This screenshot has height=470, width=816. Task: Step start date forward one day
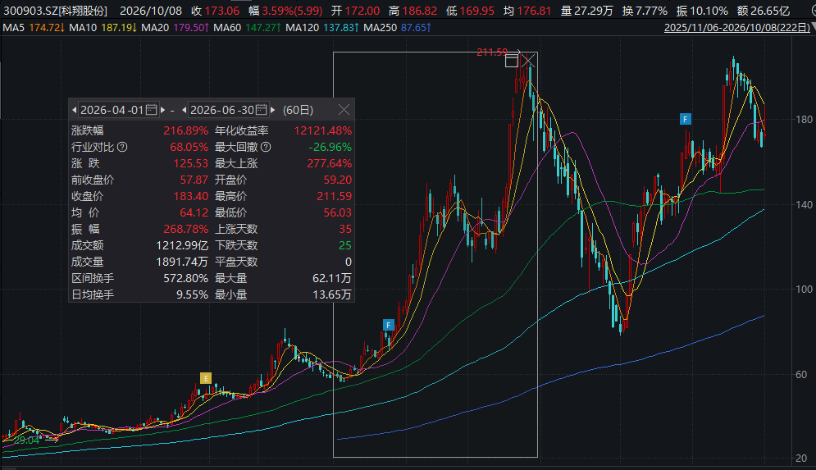[163, 110]
